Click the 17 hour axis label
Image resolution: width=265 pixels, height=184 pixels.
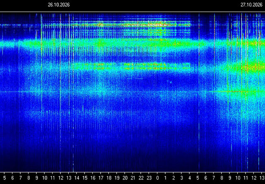pos(101,178)
